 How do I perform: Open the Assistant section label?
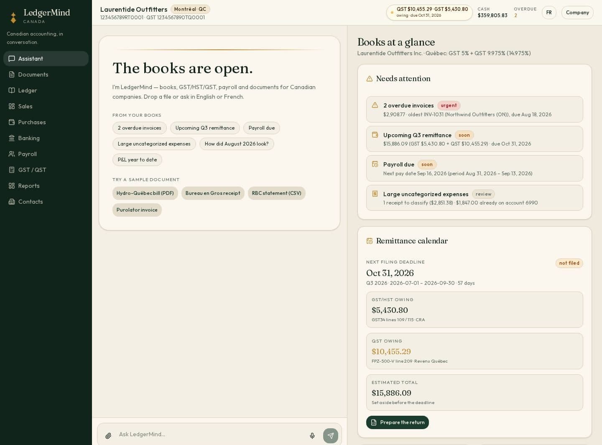pyautogui.click(x=31, y=59)
